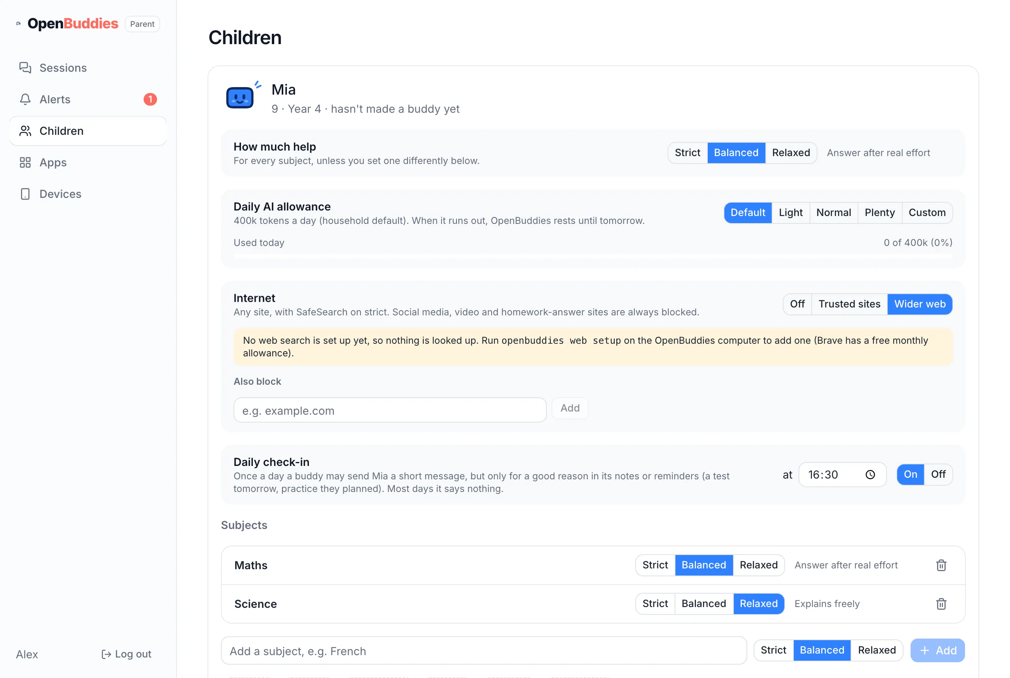
Task: Open the time picker clock icon
Action: (870, 475)
